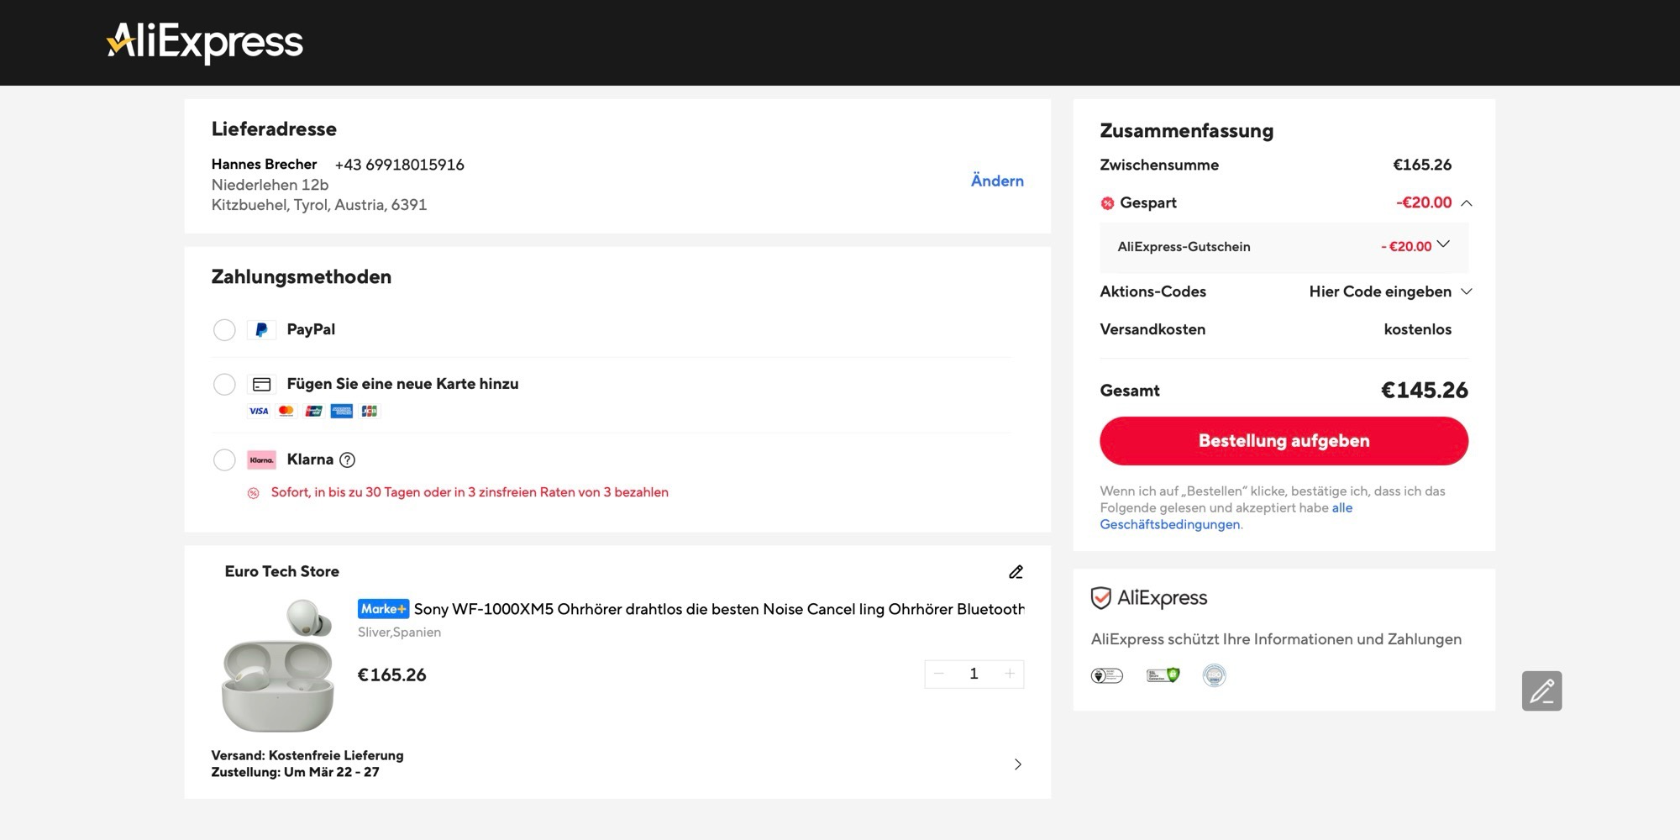Click the UnionPay card logo
Screen dimensions: 1680x840
pyautogui.click(x=314, y=411)
